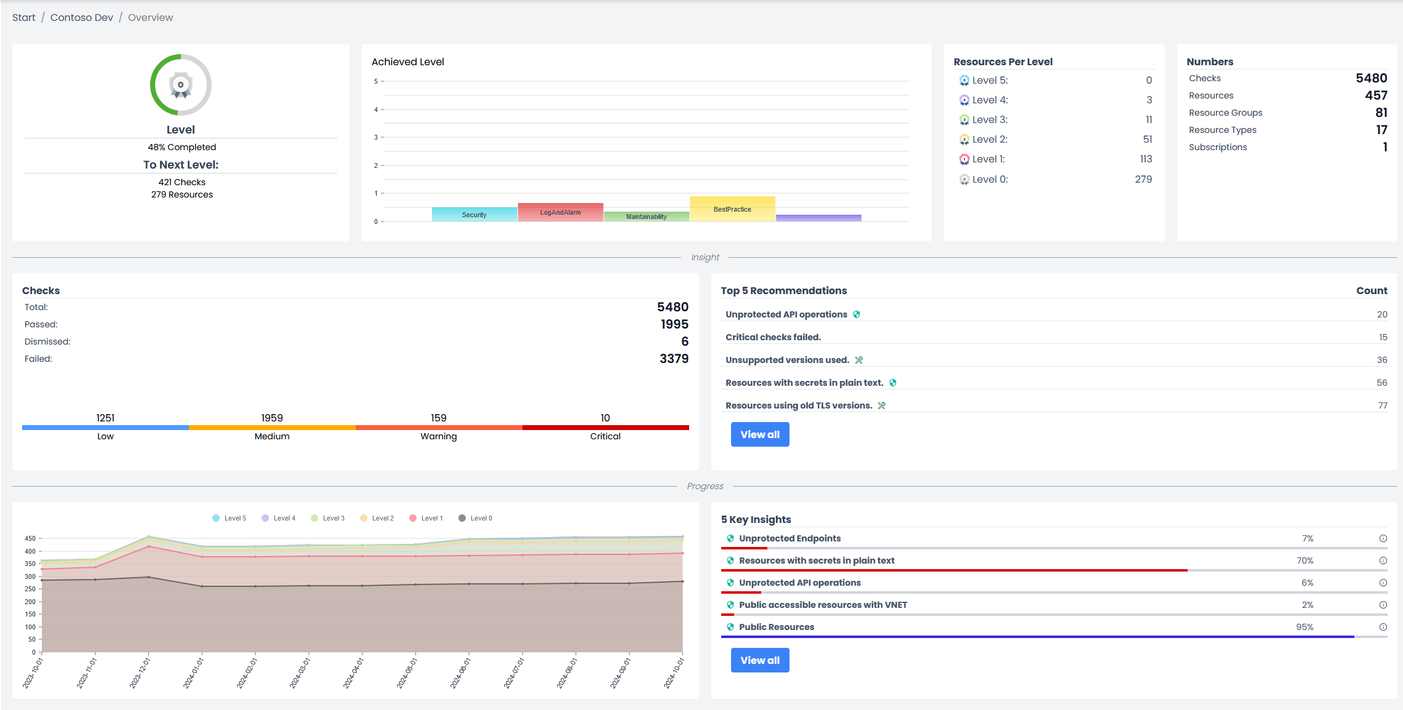Viewport: 1403px width, 710px height.
Task: Click the Security bar in Achieved Level chart
Action: 474,214
